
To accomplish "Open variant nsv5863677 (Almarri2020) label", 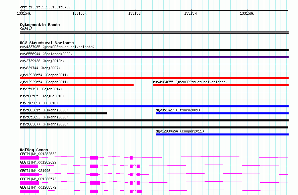I will click(x=44, y=124).
